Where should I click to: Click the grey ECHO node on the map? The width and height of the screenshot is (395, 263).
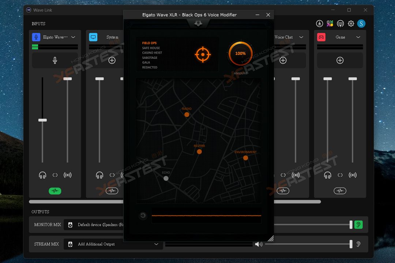(x=166, y=178)
